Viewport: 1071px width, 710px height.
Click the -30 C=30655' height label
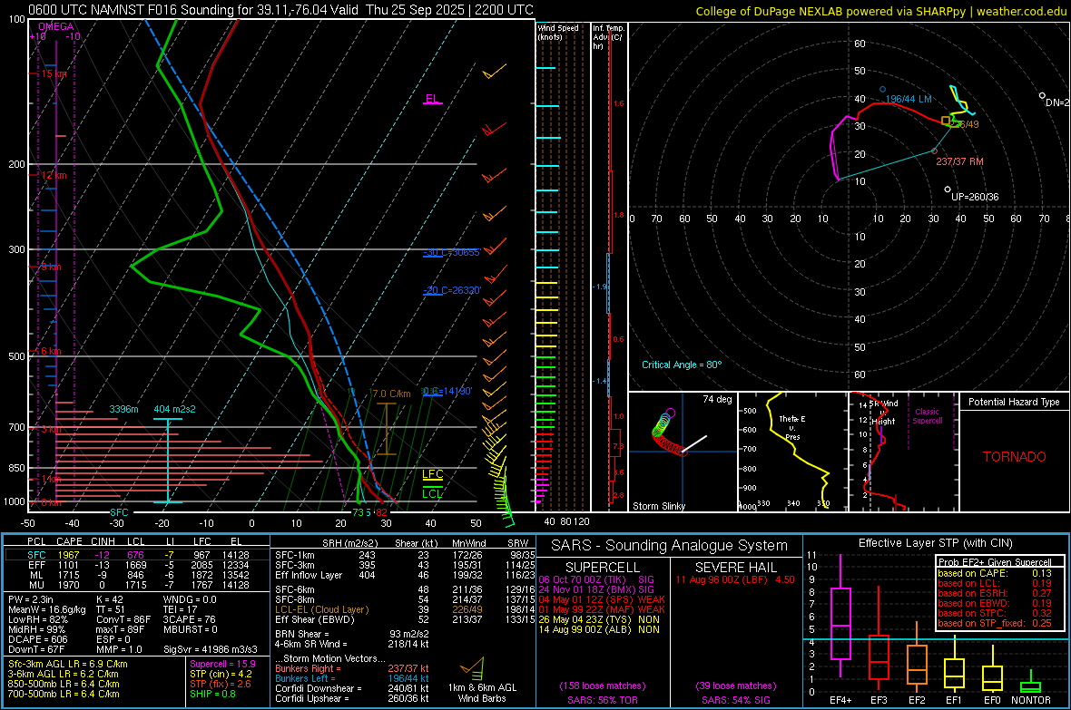coord(451,253)
